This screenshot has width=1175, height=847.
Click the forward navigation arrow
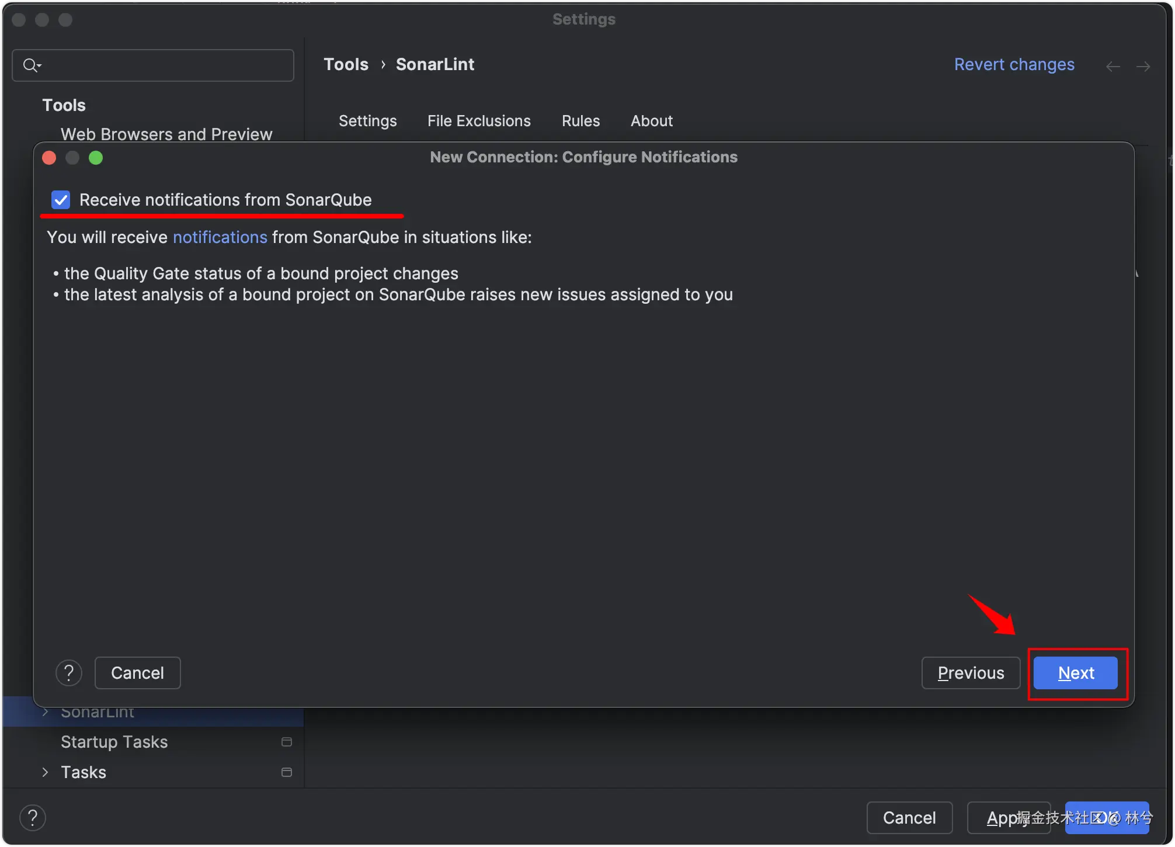tap(1143, 67)
